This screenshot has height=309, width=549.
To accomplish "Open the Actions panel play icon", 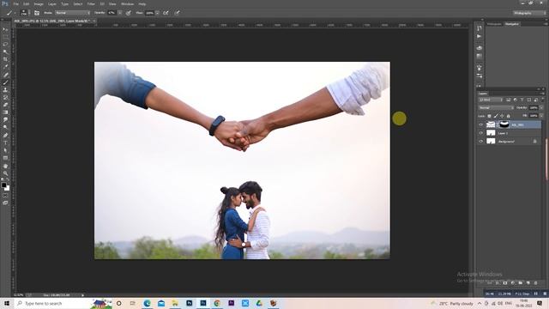I will coord(480,36).
